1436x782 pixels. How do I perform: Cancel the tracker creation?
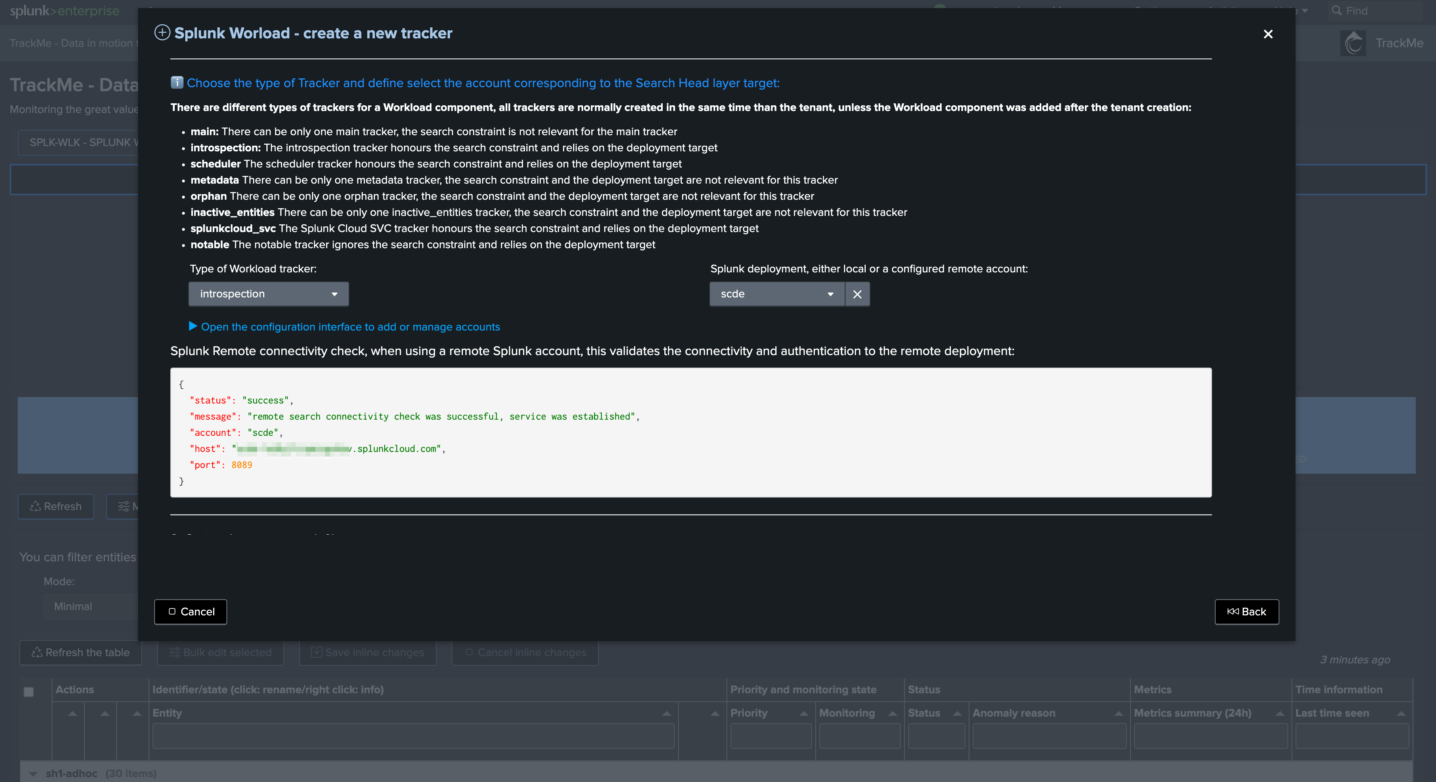[x=190, y=611]
